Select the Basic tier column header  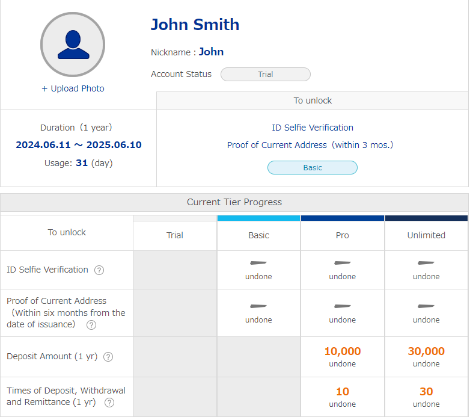(x=258, y=235)
